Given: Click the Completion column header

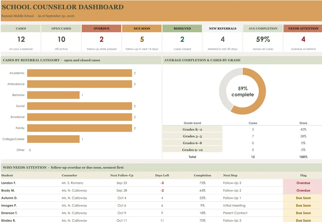Looking at the screenshot, I should (202, 175).
